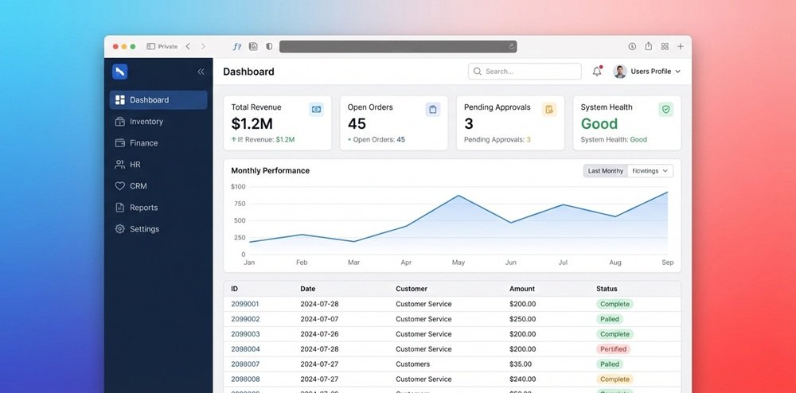
Task: Expand the chart filter dropdown
Action: coord(651,171)
